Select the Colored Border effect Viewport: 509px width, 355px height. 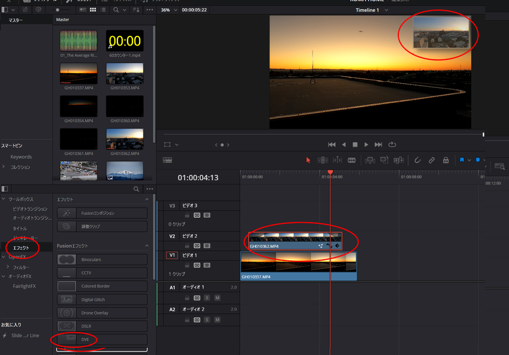pyautogui.click(x=102, y=286)
